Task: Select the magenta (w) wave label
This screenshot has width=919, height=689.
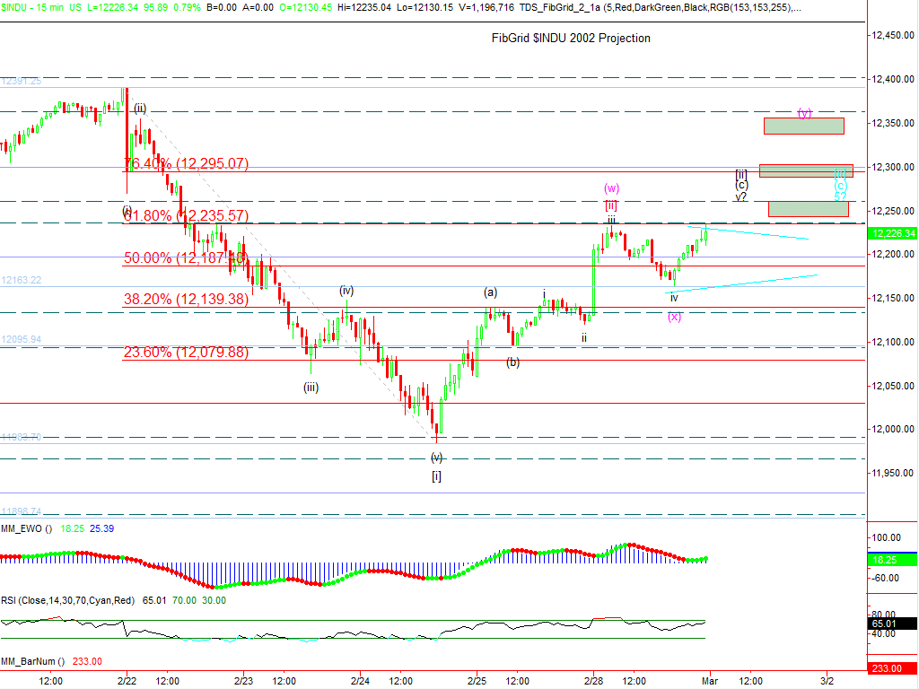Action: pos(611,188)
